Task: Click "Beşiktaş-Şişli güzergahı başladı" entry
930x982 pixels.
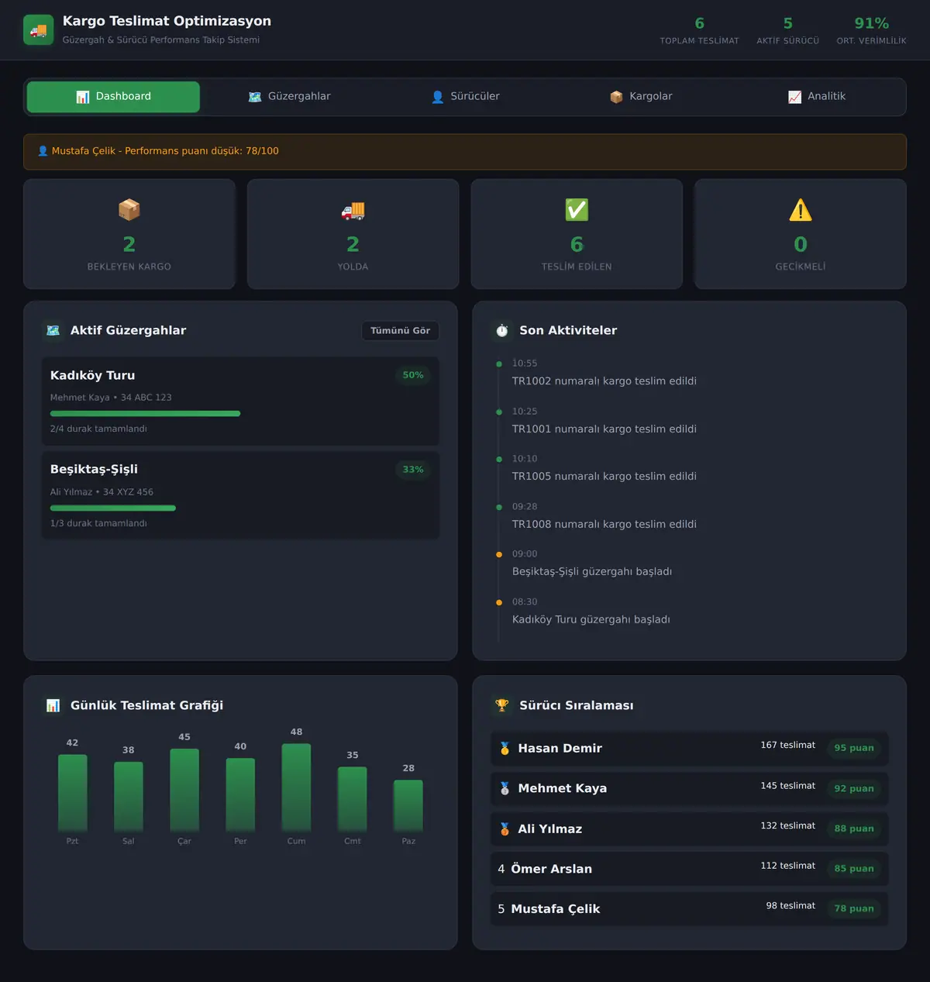Action: click(x=592, y=572)
